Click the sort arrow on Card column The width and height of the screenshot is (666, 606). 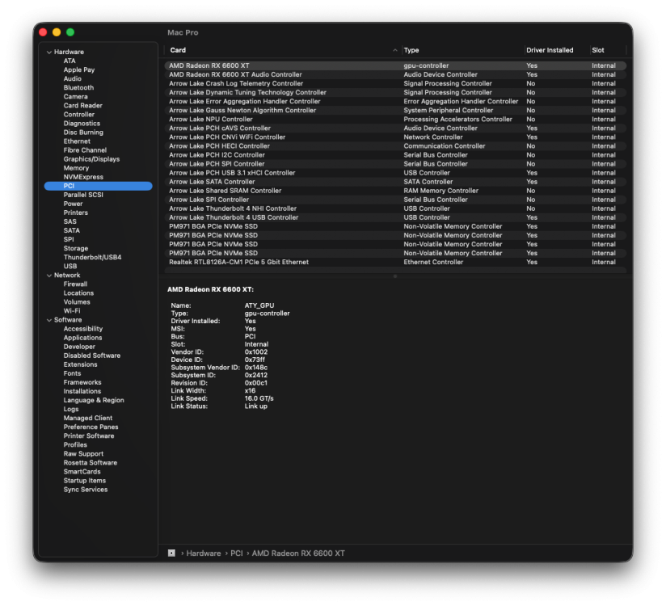(395, 50)
